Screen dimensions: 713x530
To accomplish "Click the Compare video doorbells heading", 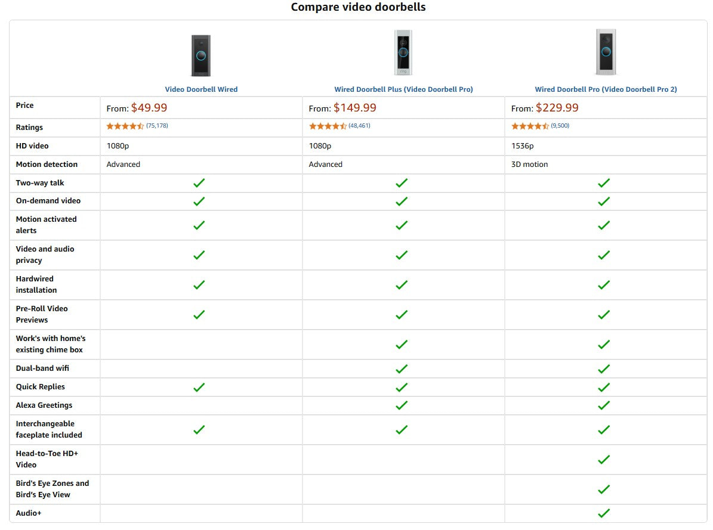I will coord(357,7).
